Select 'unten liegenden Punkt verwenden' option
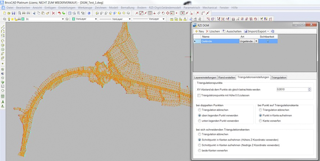The height and width of the screenshot is (161, 320). click(200, 121)
